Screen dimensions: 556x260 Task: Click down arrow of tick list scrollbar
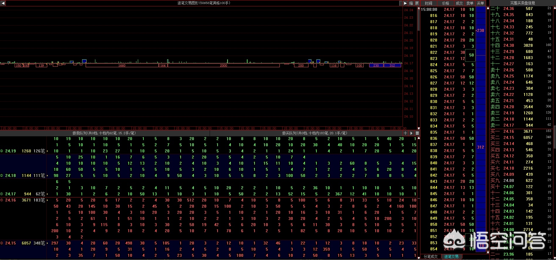click(x=488, y=252)
